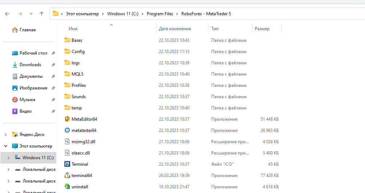Click the Back navigation arrow

click(7, 14)
